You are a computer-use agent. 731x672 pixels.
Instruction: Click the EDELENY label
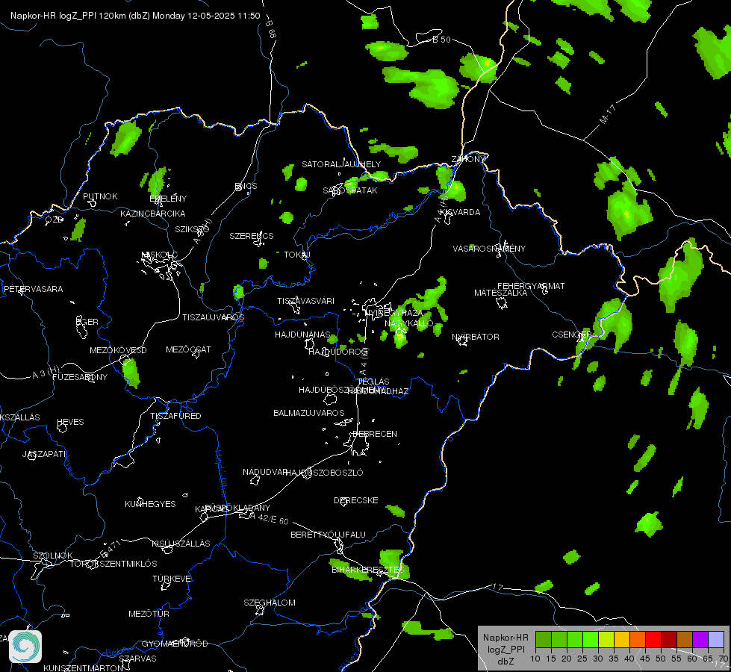tap(168, 198)
